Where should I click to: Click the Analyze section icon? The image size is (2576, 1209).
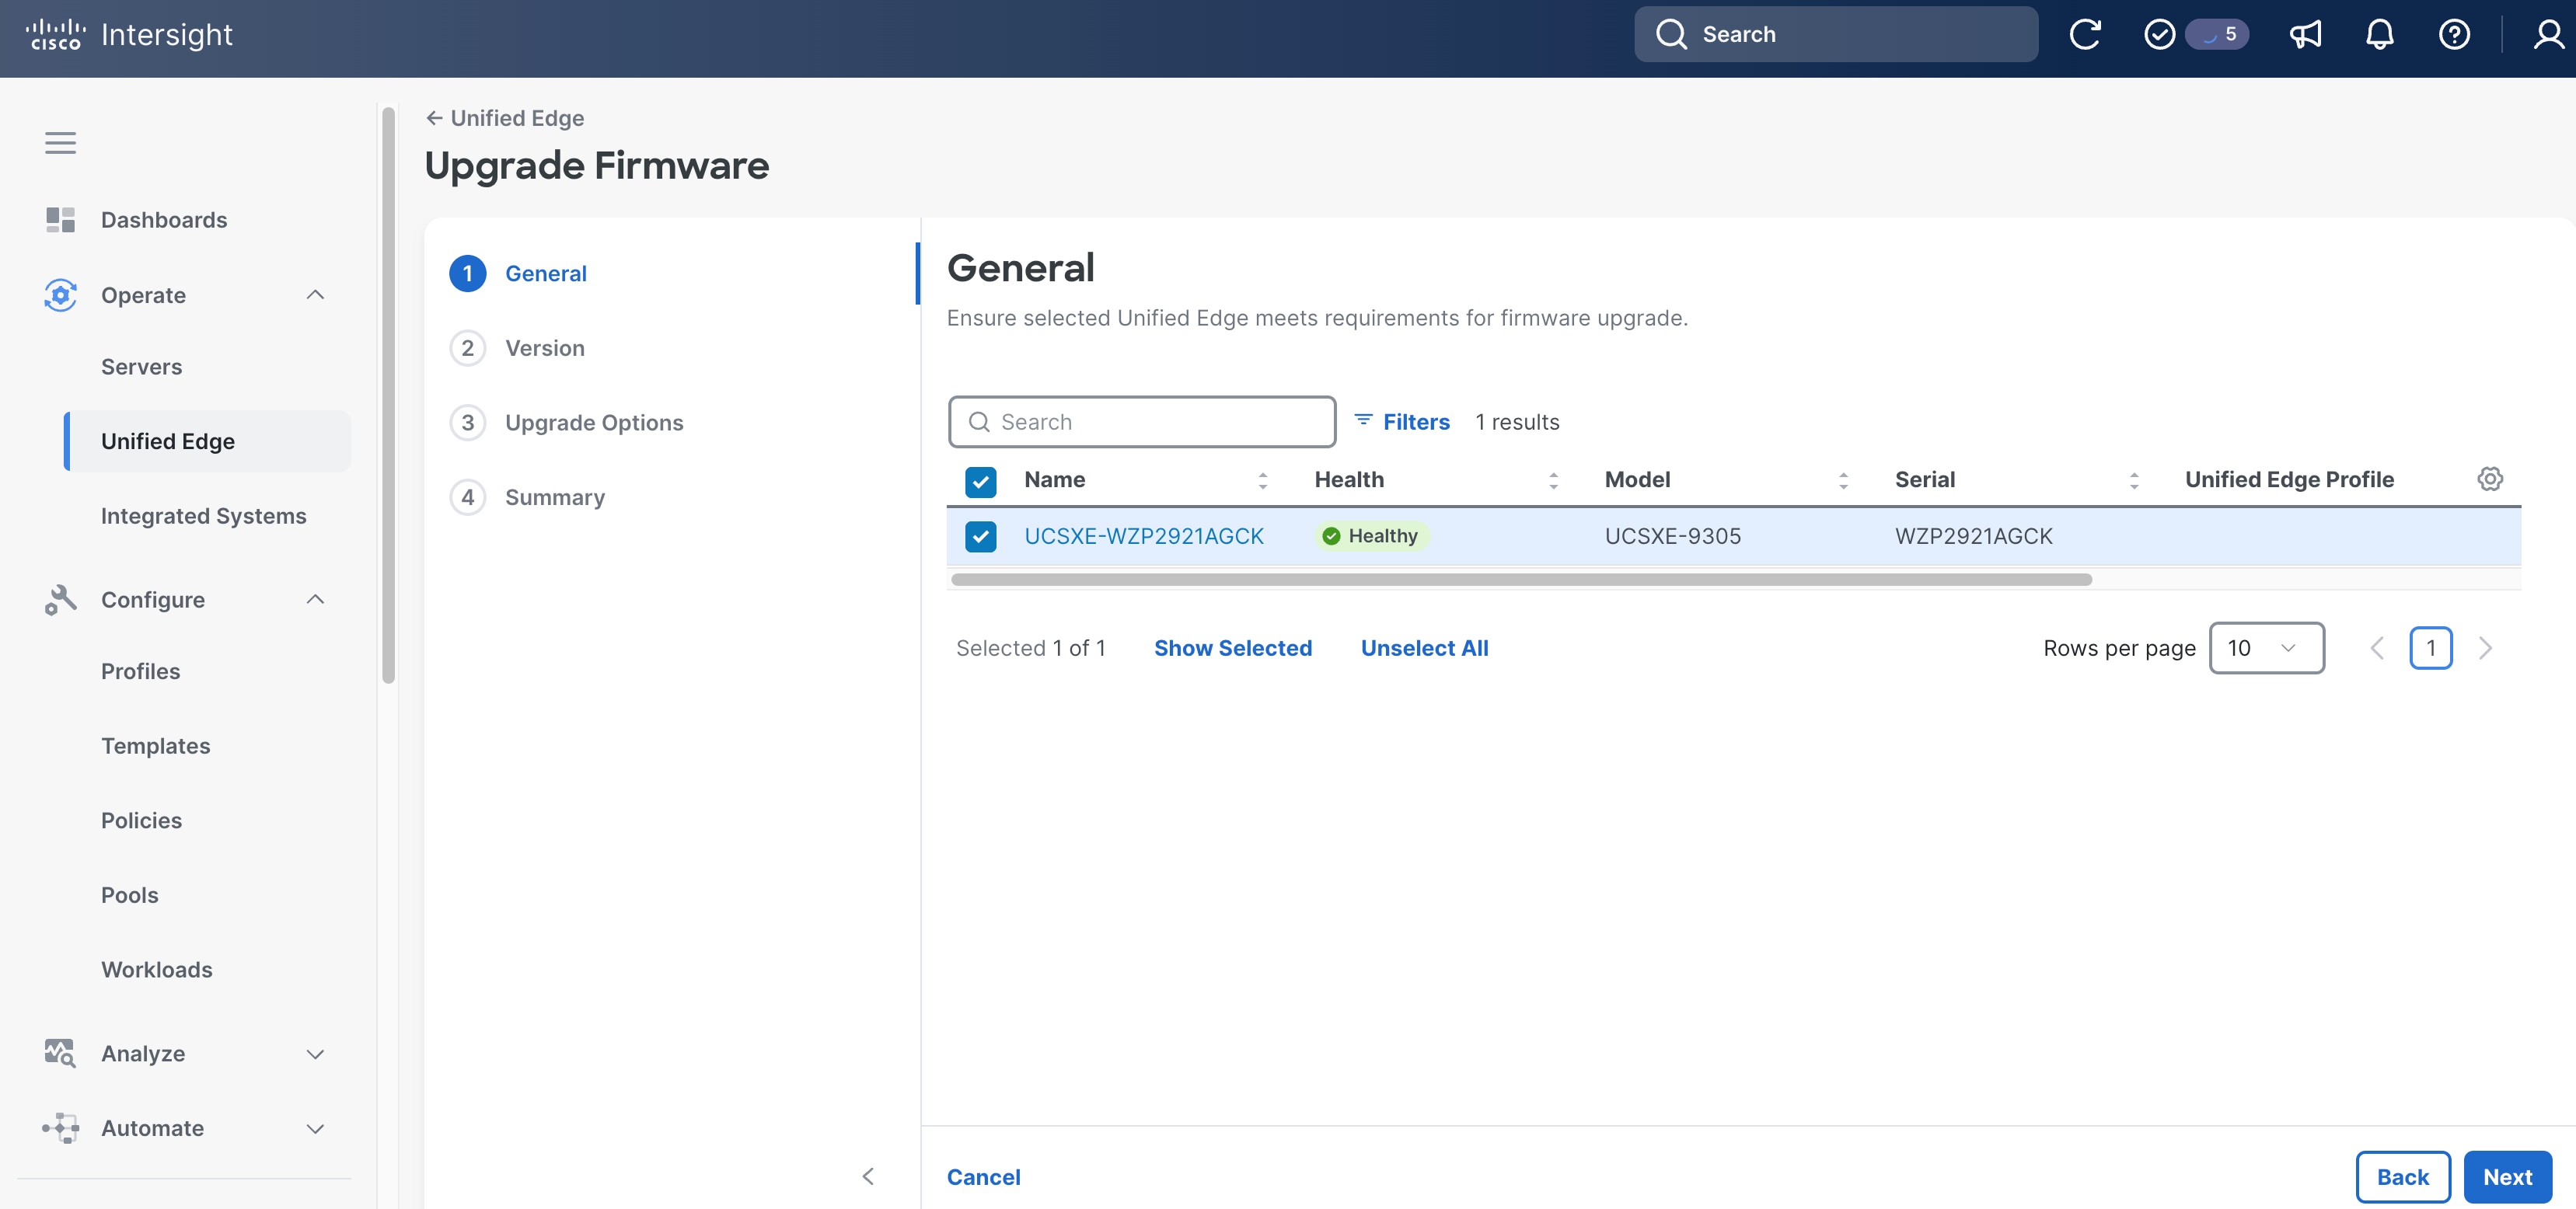[60, 1053]
